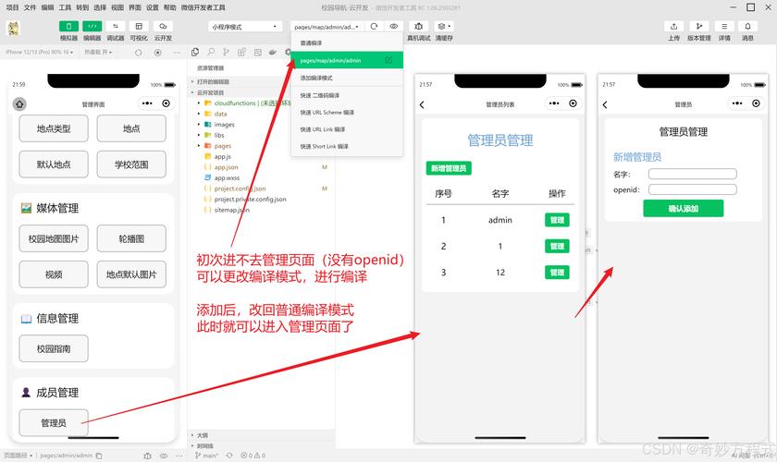Click the 真机调试 real device debug icon

(x=419, y=26)
